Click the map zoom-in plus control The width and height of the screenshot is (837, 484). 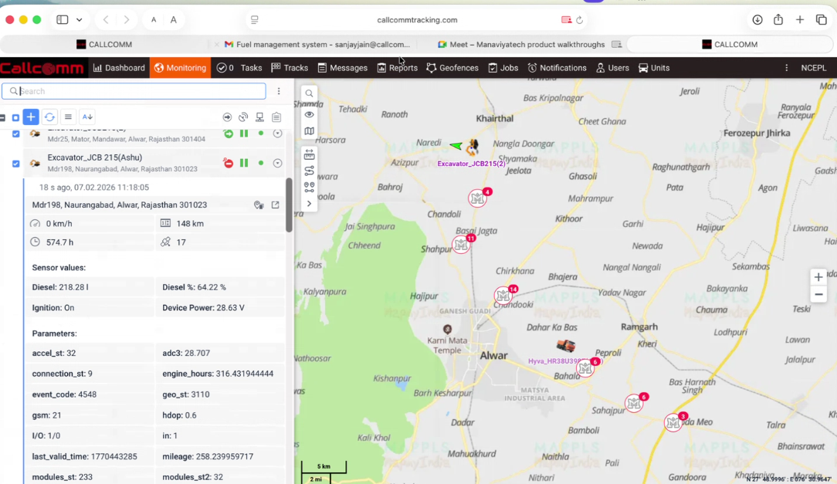[x=818, y=276]
